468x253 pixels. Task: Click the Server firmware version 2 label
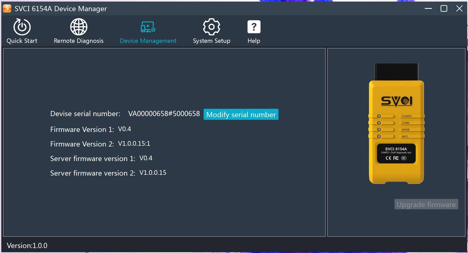tap(93, 173)
